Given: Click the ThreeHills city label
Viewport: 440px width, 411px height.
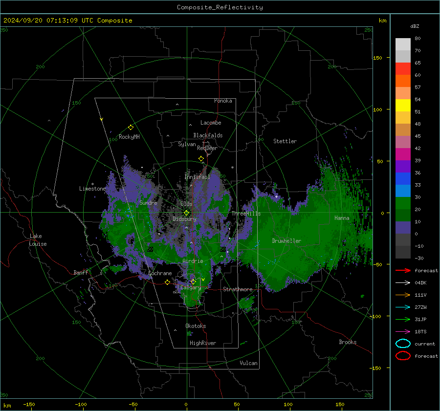Looking at the screenshot, I should [x=246, y=214].
